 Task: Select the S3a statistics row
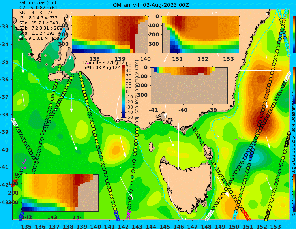[39, 23]
